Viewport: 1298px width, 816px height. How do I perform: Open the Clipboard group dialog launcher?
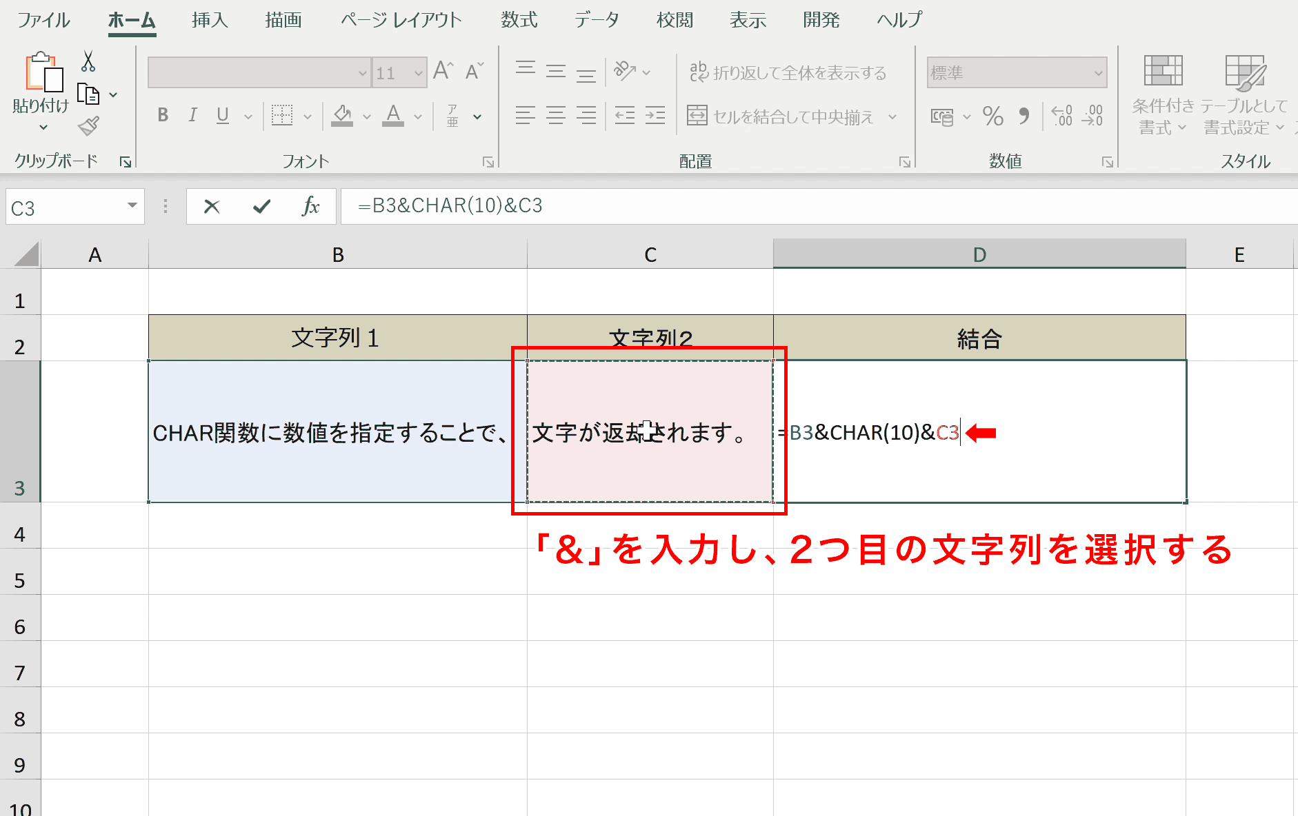126,162
